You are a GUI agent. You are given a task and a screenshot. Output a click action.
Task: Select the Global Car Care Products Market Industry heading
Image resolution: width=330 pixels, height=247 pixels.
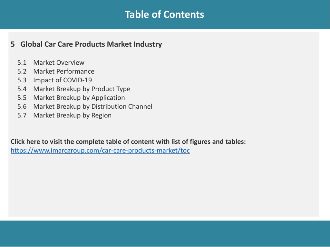pos(91,44)
